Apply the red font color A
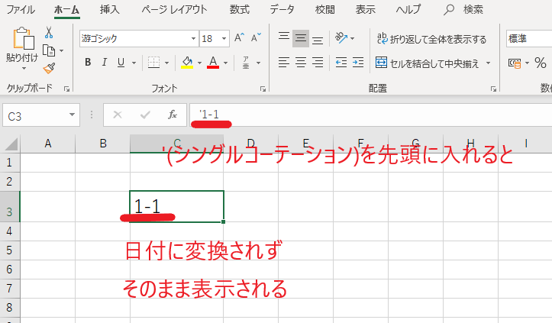 [213, 63]
